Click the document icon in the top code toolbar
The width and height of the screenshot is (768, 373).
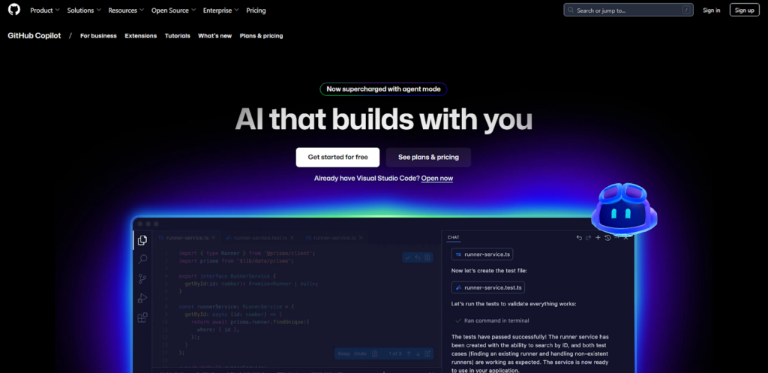point(427,257)
